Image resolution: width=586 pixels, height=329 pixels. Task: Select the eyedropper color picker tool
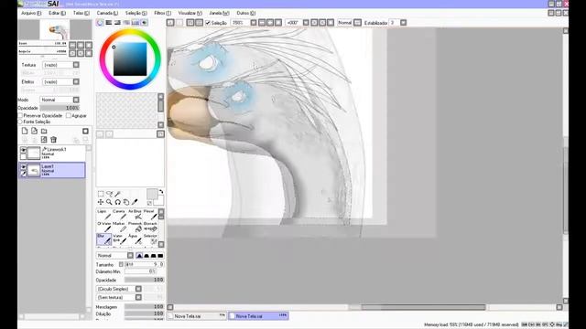(x=135, y=202)
